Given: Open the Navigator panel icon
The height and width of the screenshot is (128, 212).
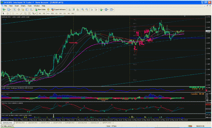Looking at the screenshot, I should coord(23,9).
